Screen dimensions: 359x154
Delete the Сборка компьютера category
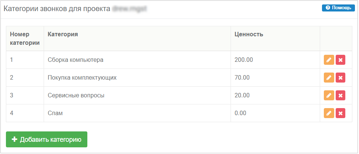click(x=340, y=60)
